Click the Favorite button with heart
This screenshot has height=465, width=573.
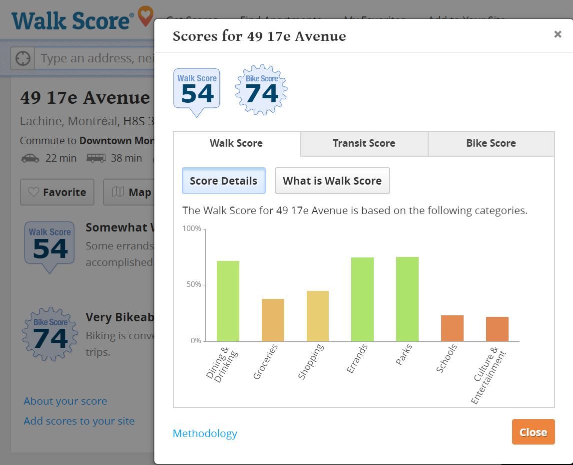click(x=57, y=192)
